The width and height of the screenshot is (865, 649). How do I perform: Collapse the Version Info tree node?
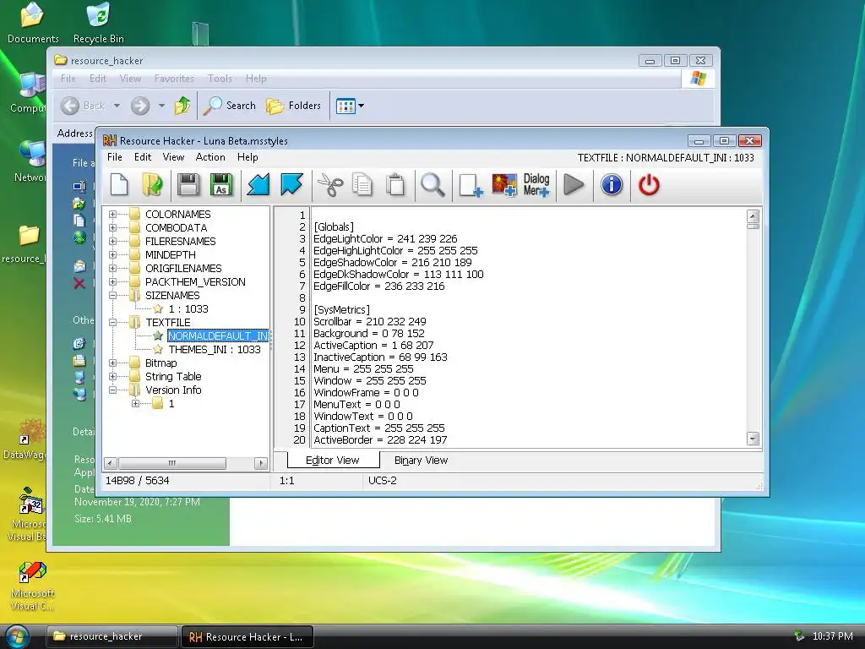112,390
